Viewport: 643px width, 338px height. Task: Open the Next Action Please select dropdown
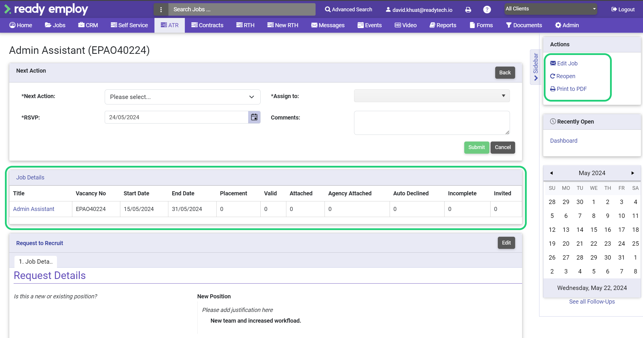tap(183, 97)
